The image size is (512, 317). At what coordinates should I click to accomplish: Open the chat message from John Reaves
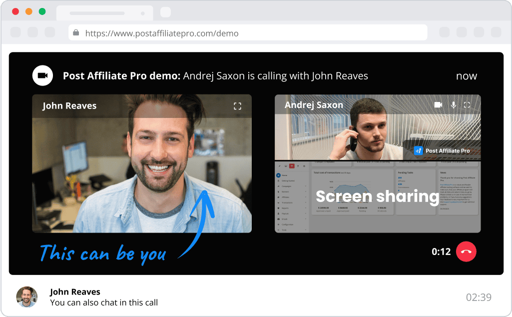point(104,302)
